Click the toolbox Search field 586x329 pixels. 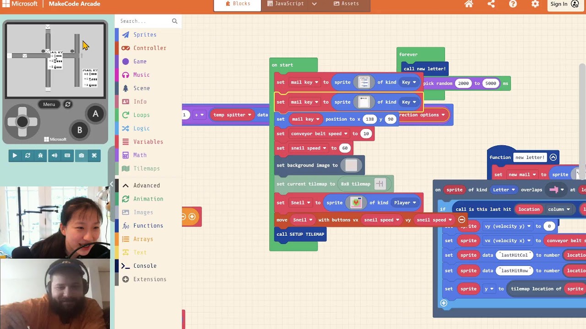[x=144, y=21]
